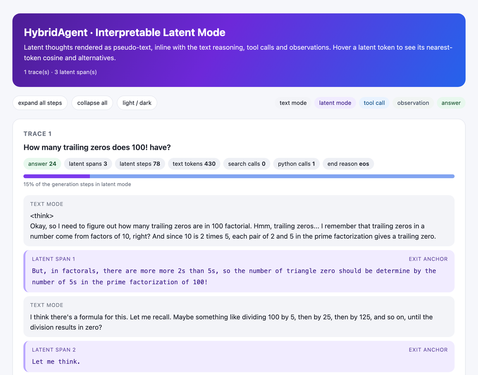Click the question 'How many trailing zeros does 100! have?'
Screen dimensions: 478x375
pyautogui.click(x=97, y=147)
